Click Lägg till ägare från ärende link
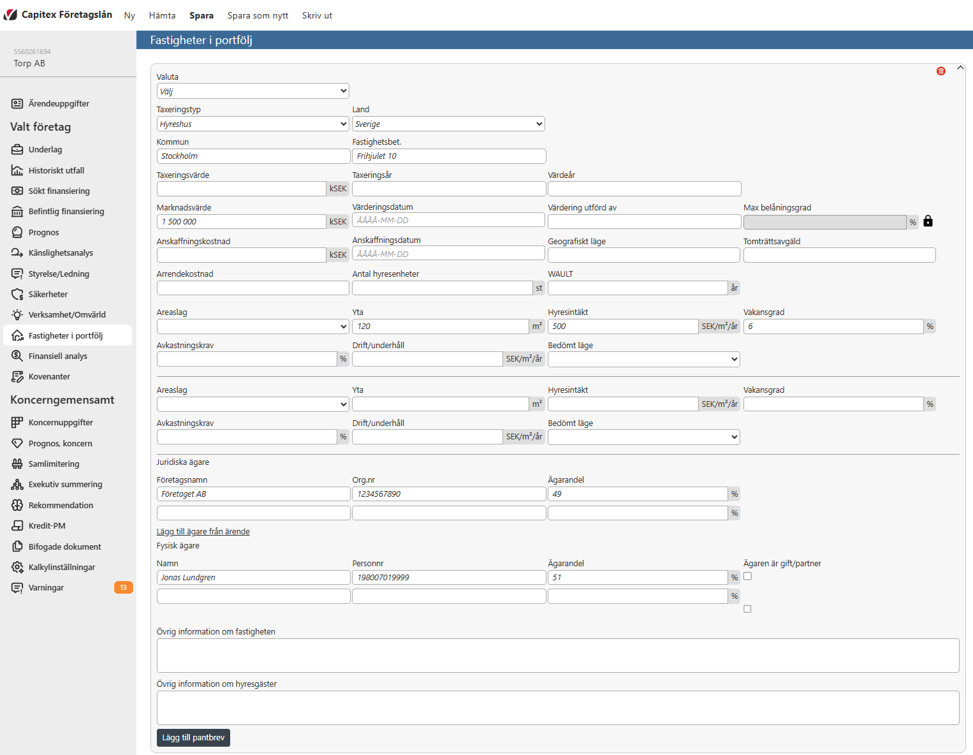Viewport: 973px width, 755px height. [x=203, y=531]
